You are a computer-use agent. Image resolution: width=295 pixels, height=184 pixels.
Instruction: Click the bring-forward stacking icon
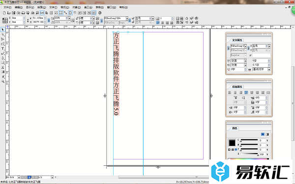tap(192, 18)
